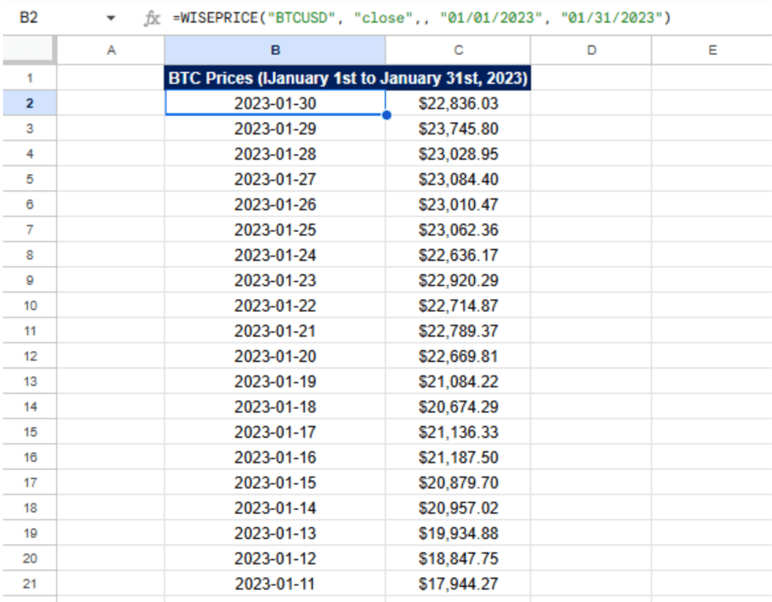Screen dimensions: 772x602
Task: Select column D header
Action: pos(591,50)
